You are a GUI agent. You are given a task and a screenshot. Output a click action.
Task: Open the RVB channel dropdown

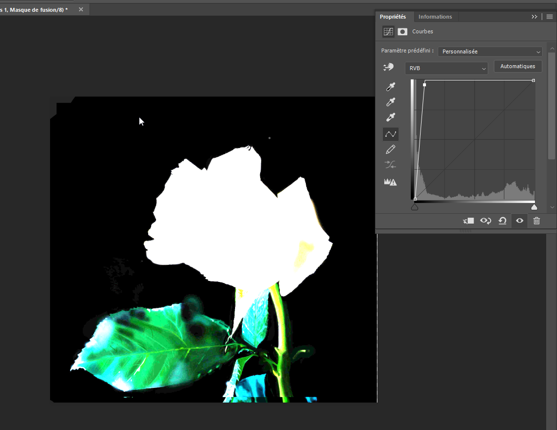click(446, 68)
